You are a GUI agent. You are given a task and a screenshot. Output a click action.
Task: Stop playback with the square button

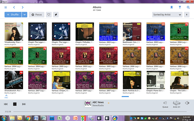click(15, 104)
